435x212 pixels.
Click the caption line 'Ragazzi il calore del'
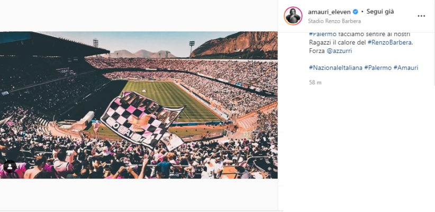pos(336,42)
